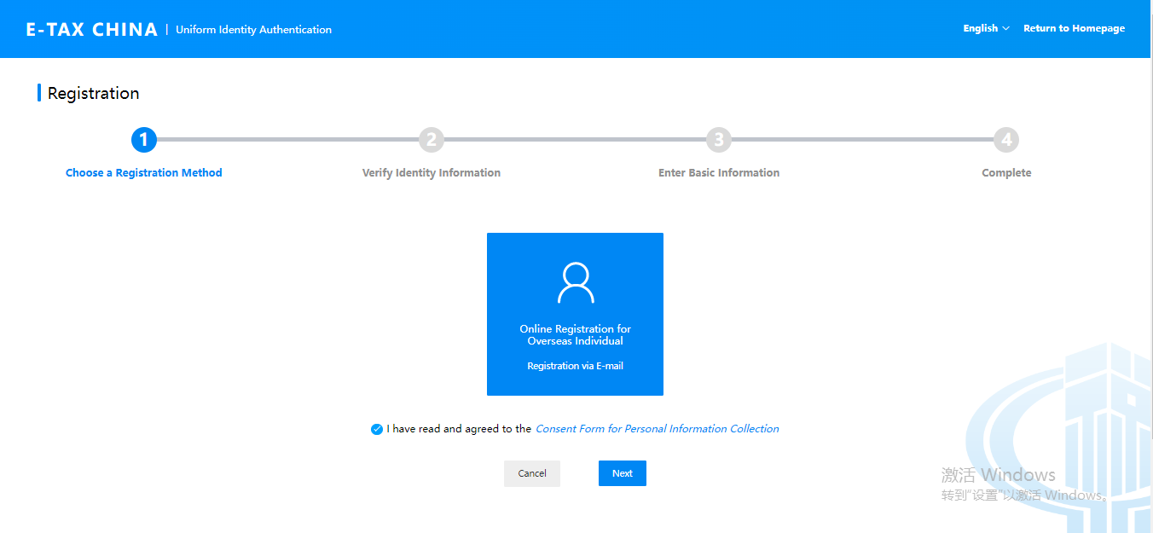Click the "Registration via E-mail" text
1153x533 pixels.
575,366
